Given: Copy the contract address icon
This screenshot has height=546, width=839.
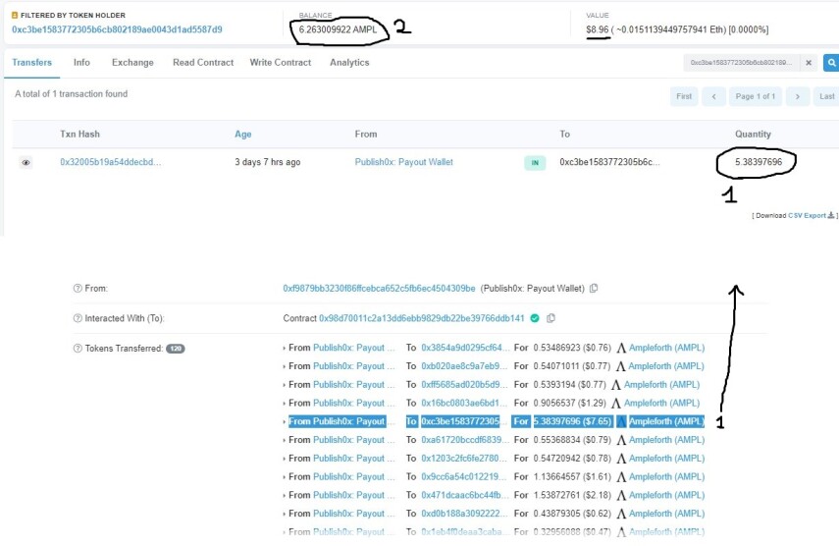Looking at the screenshot, I should click(551, 318).
